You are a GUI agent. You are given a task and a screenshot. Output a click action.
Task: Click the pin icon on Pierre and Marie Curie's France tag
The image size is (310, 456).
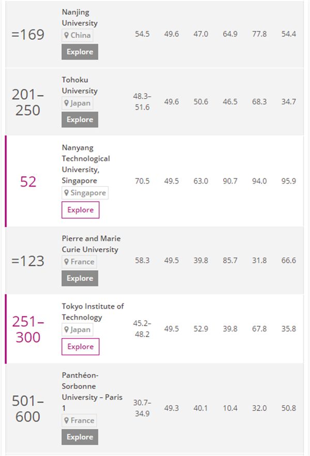pyautogui.click(x=67, y=262)
